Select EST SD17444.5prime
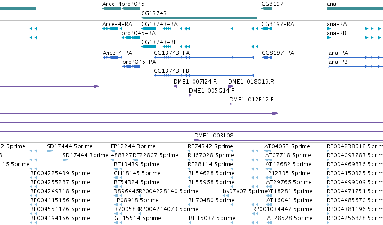383x225 pixels. pyautogui.click(x=50, y=151)
